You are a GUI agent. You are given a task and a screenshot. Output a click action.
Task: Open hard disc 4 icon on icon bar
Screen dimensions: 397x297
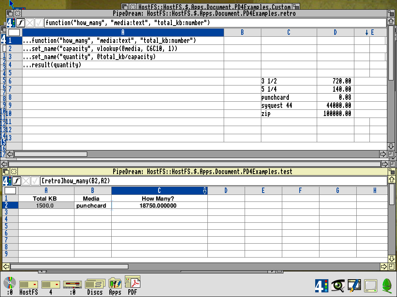[x=51, y=288]
